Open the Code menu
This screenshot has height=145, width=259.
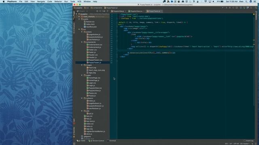49,2
